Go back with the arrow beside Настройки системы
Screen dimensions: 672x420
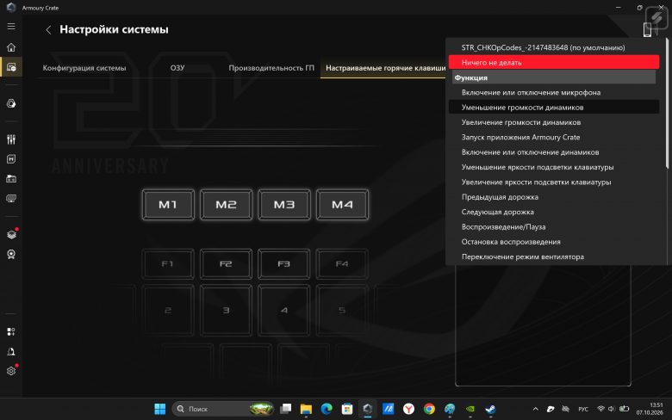click(x=48, y=29)
